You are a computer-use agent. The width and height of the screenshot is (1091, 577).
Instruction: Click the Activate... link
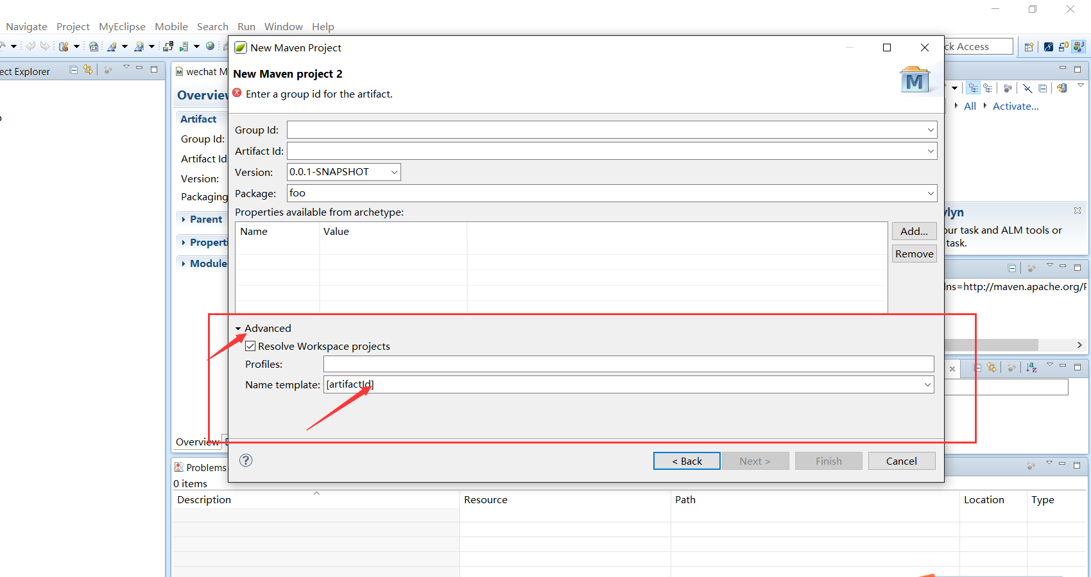coord(1015,107)
